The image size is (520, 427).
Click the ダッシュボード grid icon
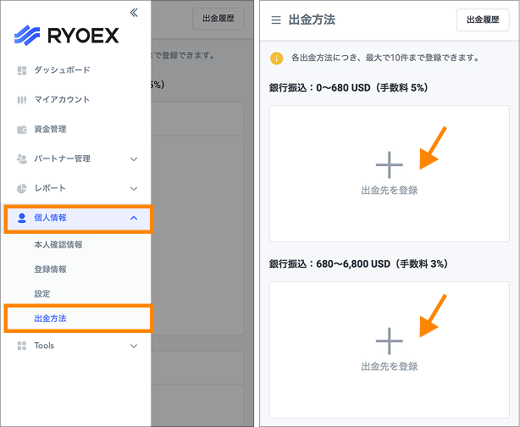point(22,70)
